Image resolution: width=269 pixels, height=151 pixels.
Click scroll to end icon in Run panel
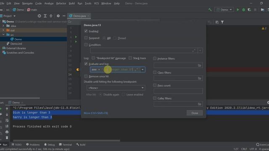(7, 126)
